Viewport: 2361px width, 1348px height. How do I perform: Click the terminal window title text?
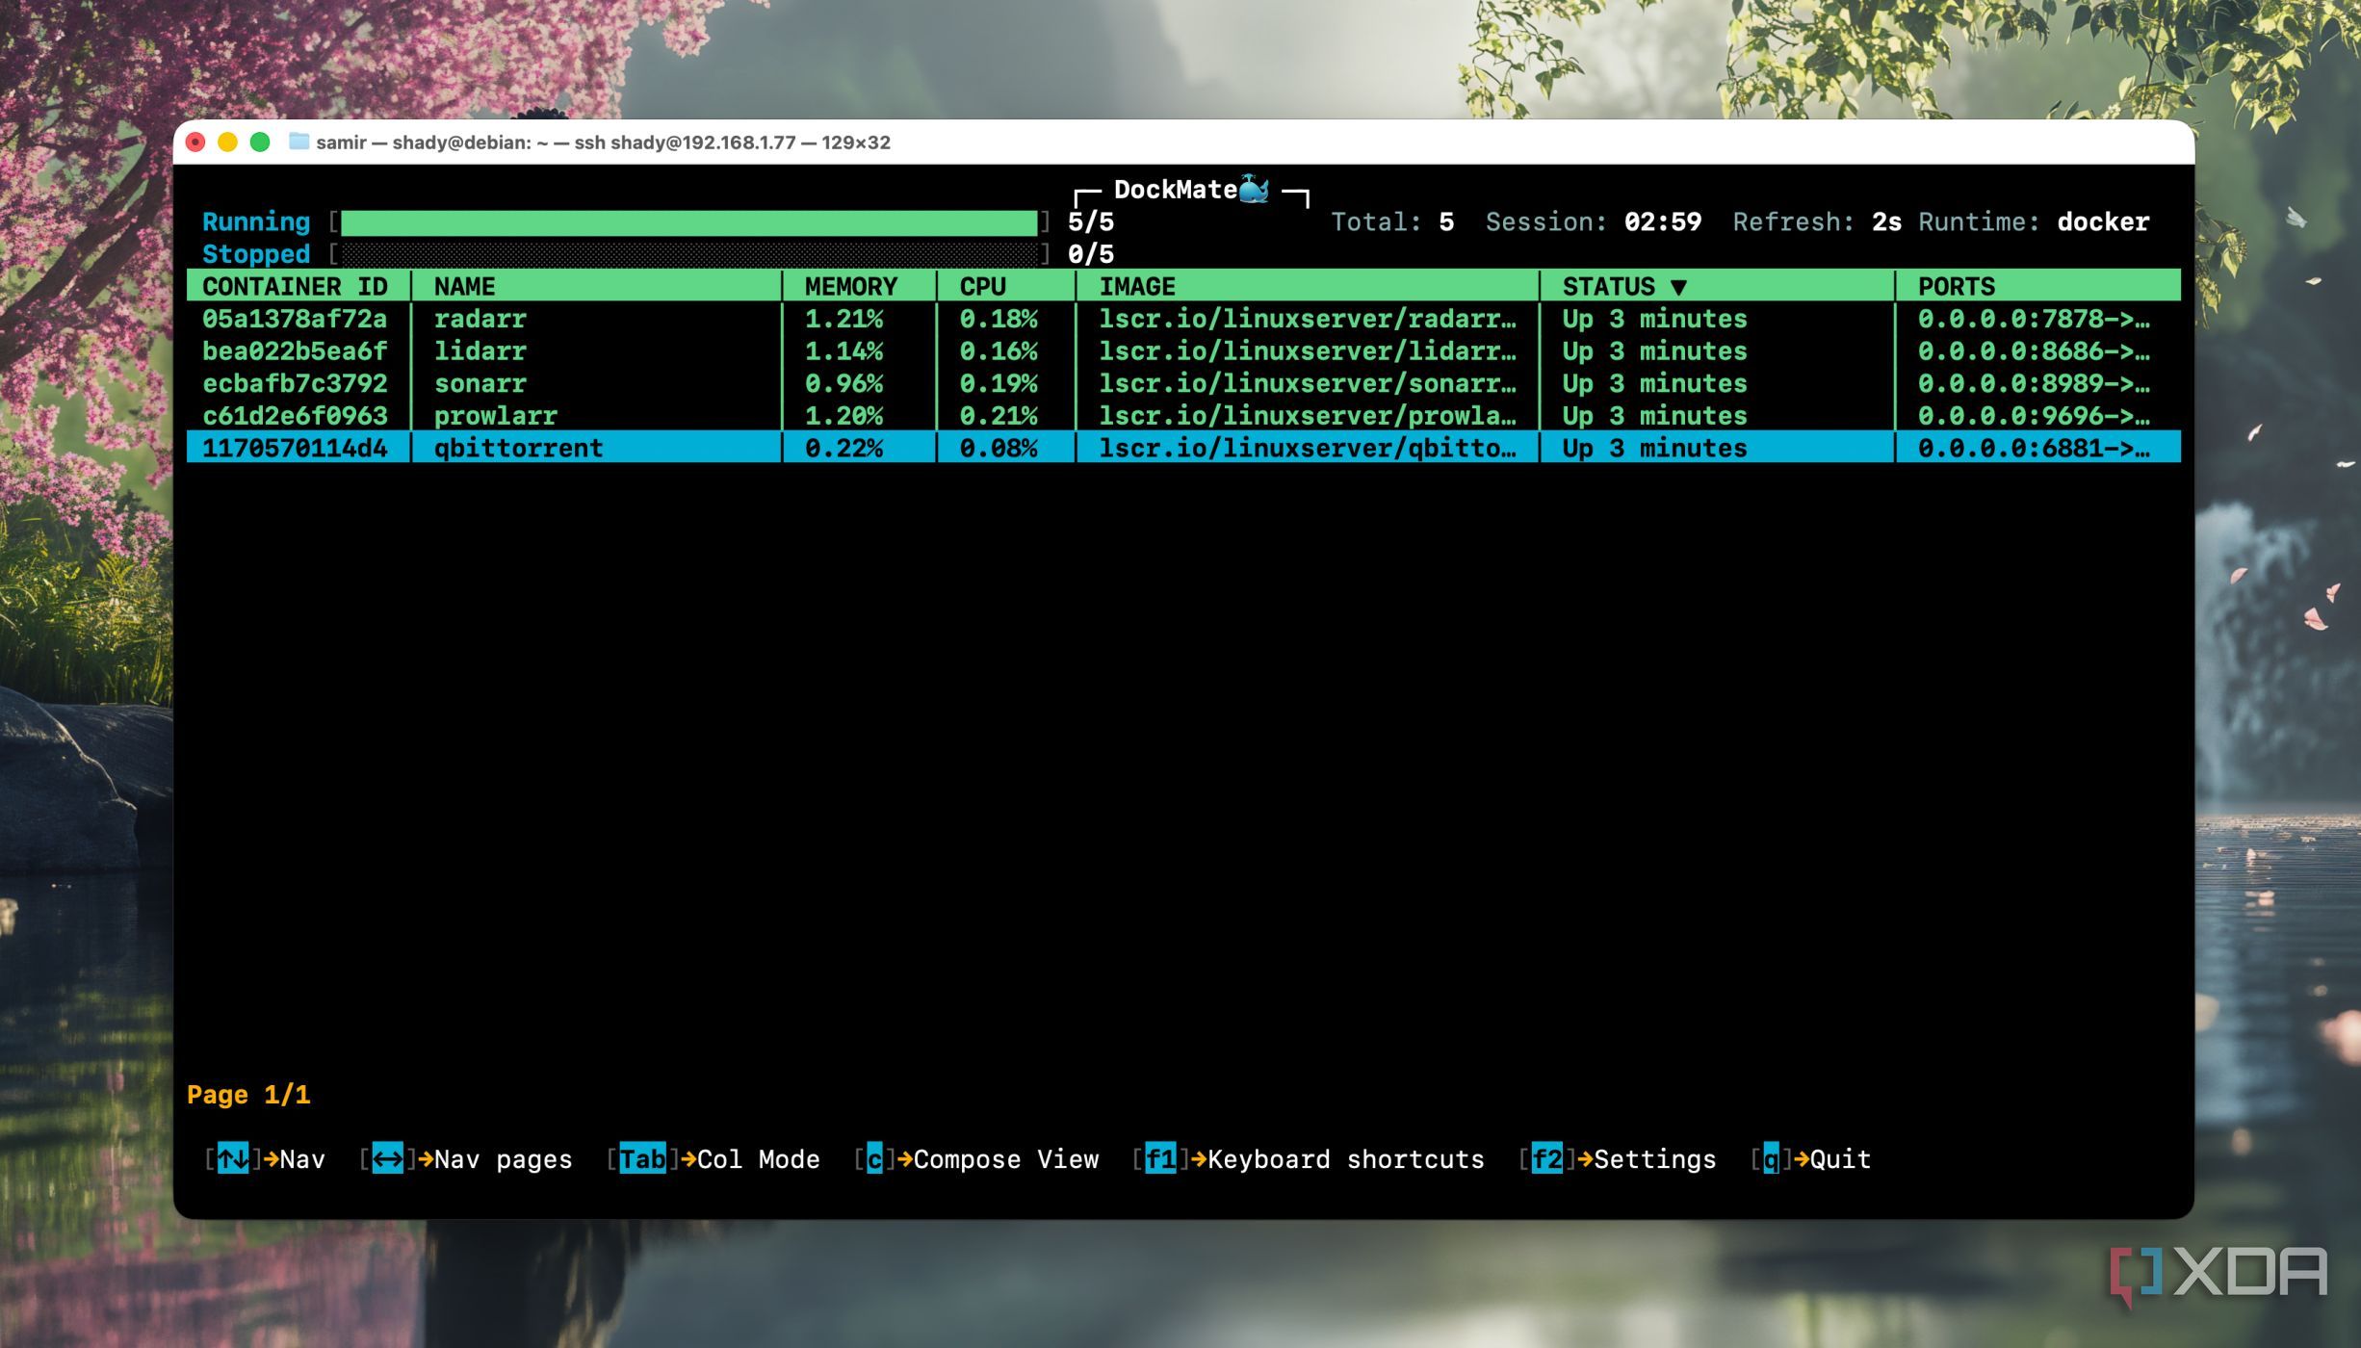[x=603, y=143]
